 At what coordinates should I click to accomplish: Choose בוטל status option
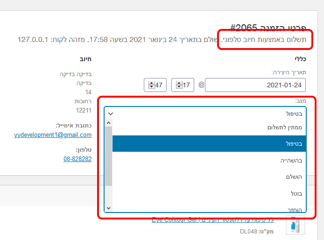pos(209,194)
